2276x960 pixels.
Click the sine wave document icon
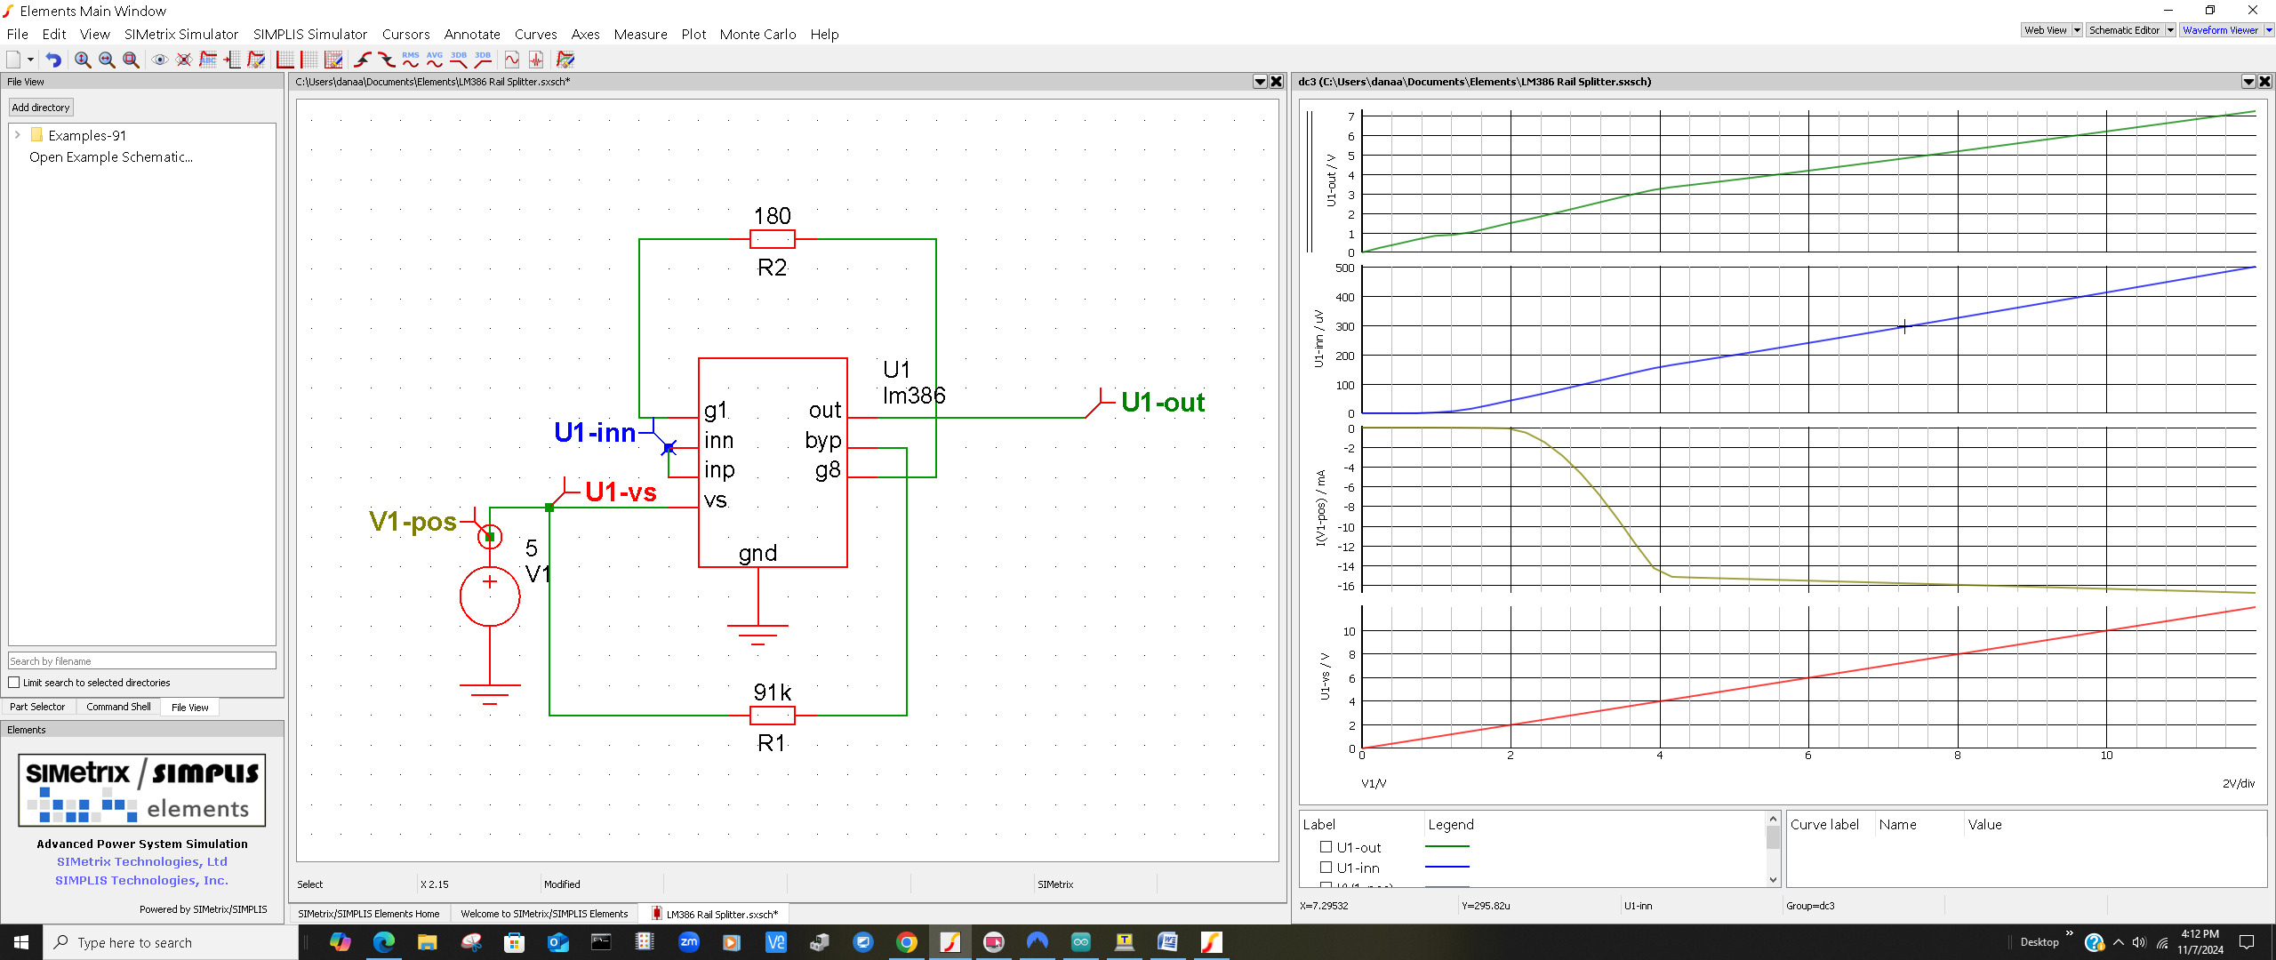(x=512, y=60)
